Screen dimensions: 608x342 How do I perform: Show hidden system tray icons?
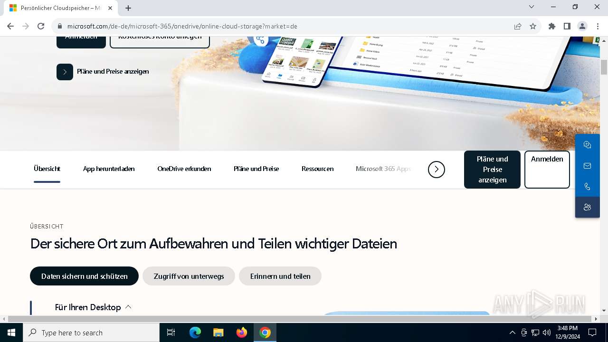click(x=512, y=332)
